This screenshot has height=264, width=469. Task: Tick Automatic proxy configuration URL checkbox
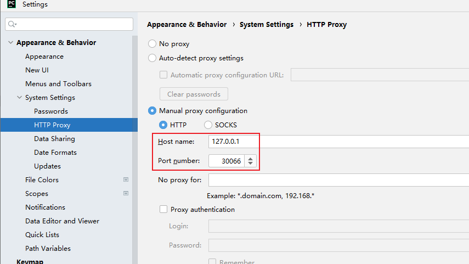(163, 75)
